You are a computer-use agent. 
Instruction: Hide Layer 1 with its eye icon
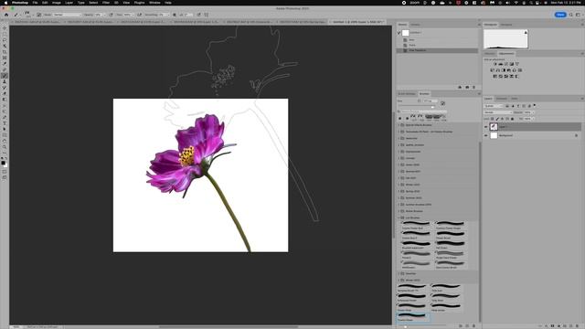click(x=485, y=127)
